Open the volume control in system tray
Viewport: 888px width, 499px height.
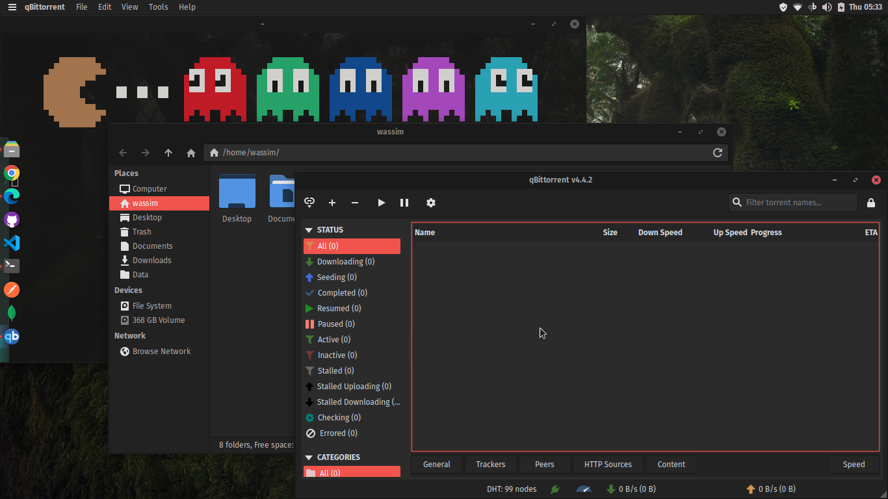point(827,7)
